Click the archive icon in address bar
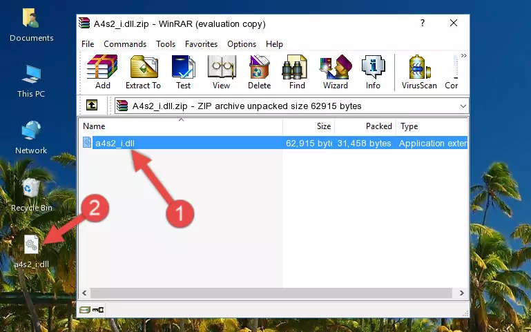 point(122,106)
